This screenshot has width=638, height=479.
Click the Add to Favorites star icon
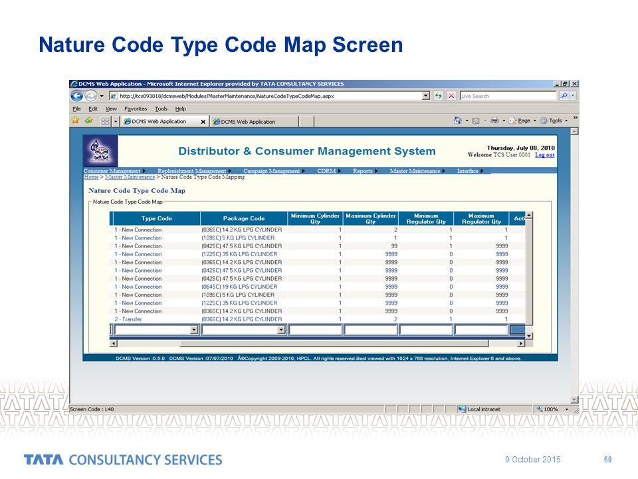(88, 120)
